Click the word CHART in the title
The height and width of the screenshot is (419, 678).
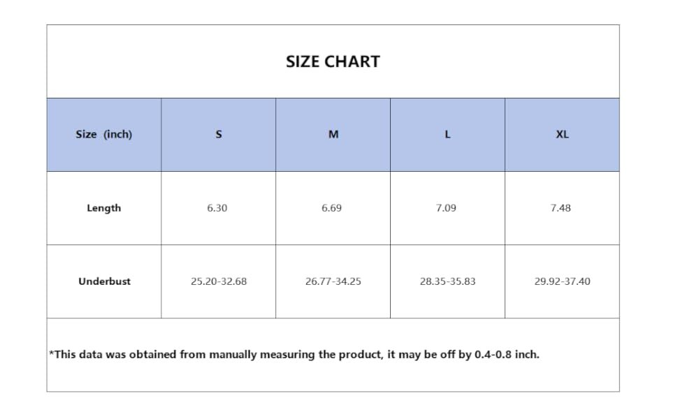pos(352,61)
